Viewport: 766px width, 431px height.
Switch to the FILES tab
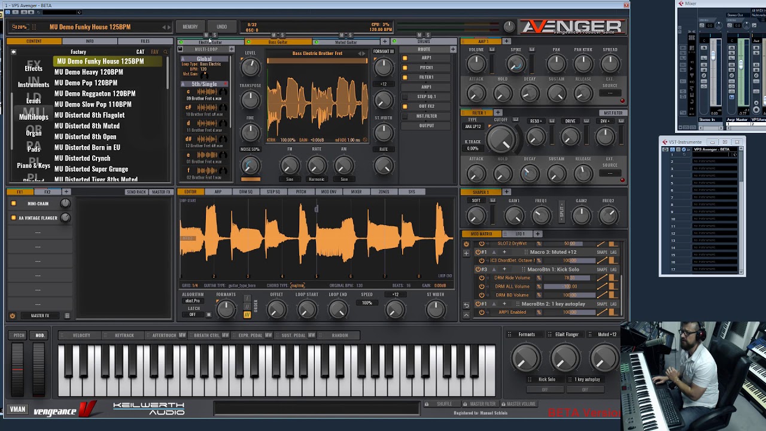(145, 41)
